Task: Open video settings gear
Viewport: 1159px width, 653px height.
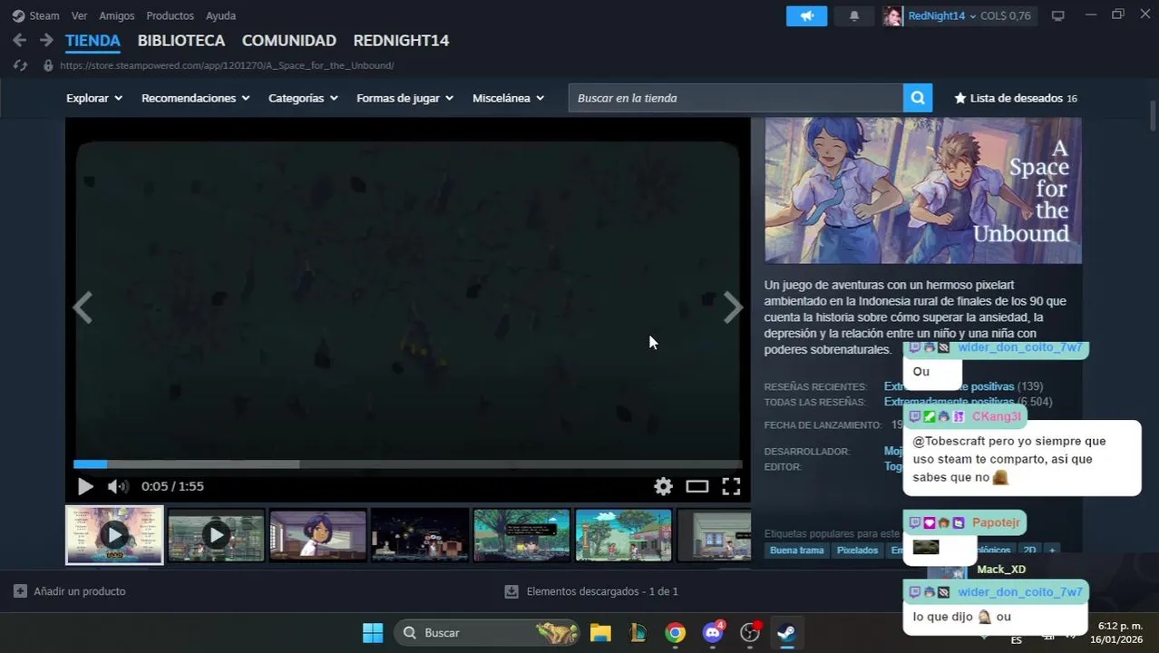Action: click(663, 486)
